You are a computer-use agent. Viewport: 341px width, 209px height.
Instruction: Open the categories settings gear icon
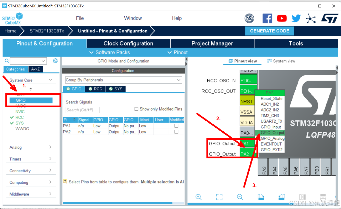pyautogui.click(x=55, y=61)
